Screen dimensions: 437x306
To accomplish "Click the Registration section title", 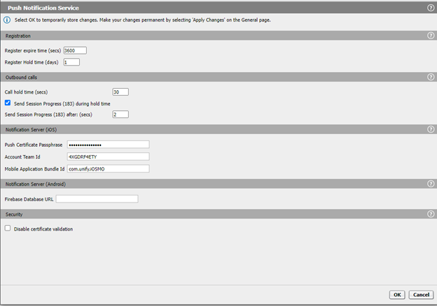I will (x=18, y=36).
